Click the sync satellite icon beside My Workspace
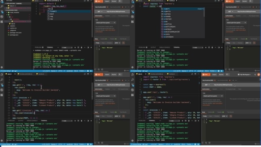 tap(255, 75)
